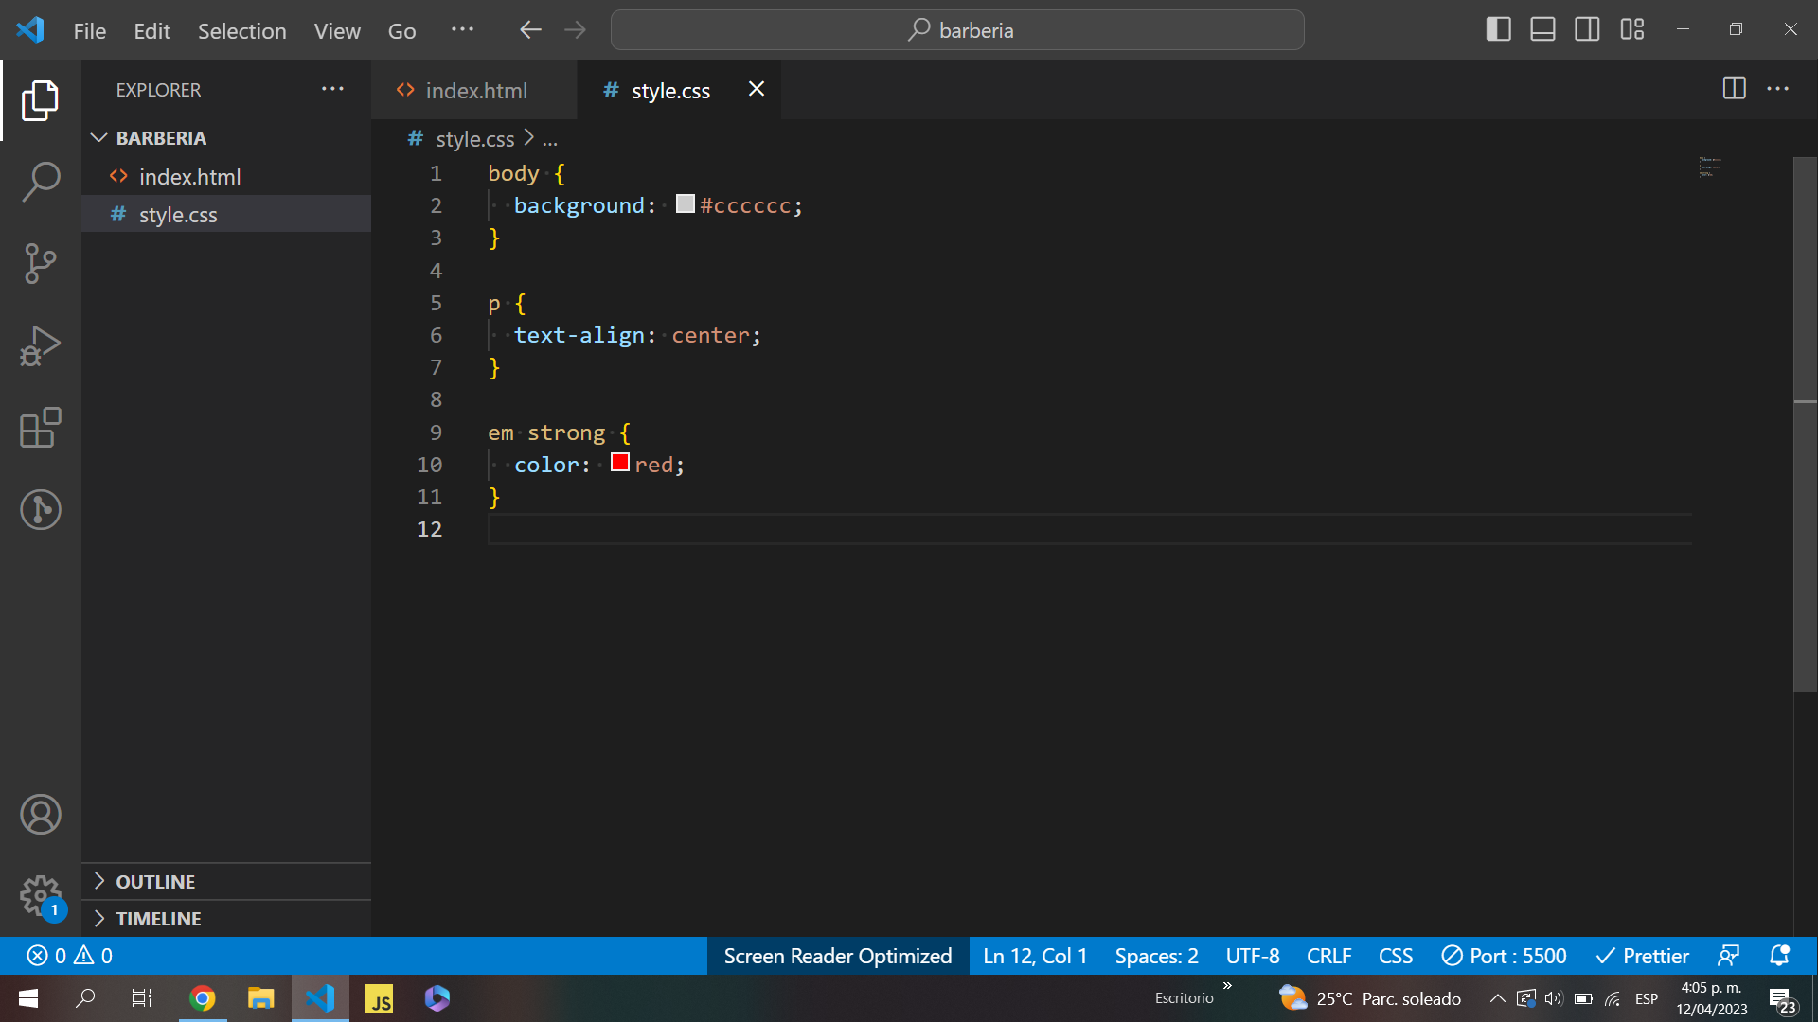
Task: Open the Search view icon
Action: click(x=40, y=182)
